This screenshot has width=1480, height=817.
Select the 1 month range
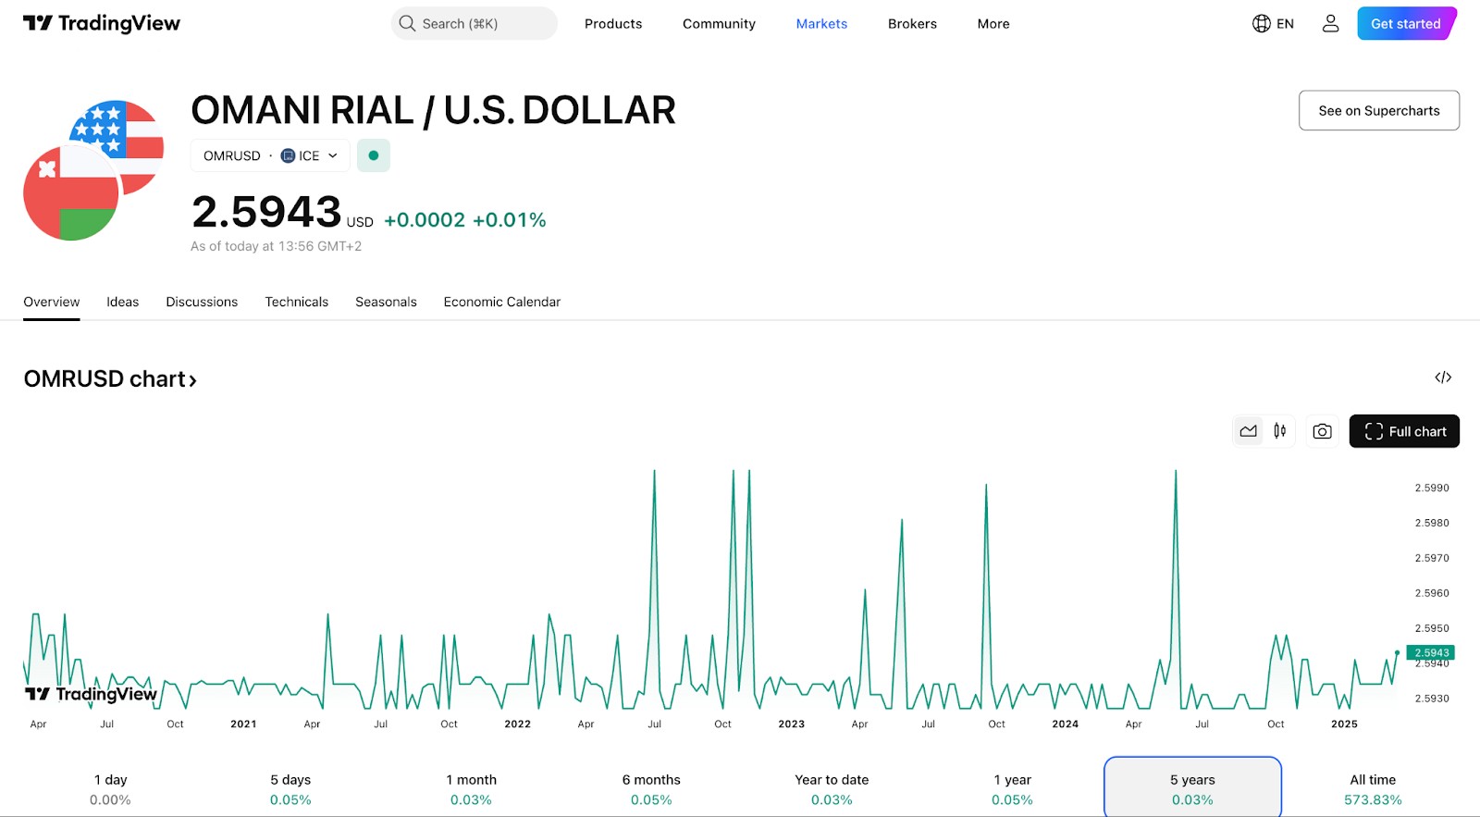[471, 789]
